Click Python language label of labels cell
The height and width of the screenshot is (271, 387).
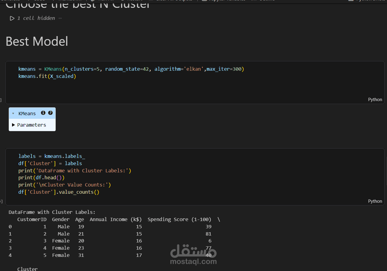click(x=375, y=201)
